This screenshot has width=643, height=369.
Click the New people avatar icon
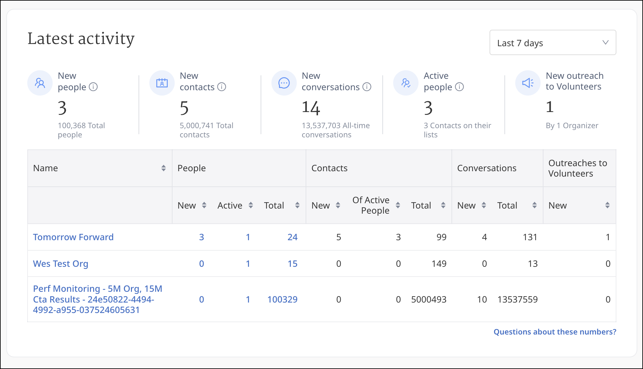(40, 83)
